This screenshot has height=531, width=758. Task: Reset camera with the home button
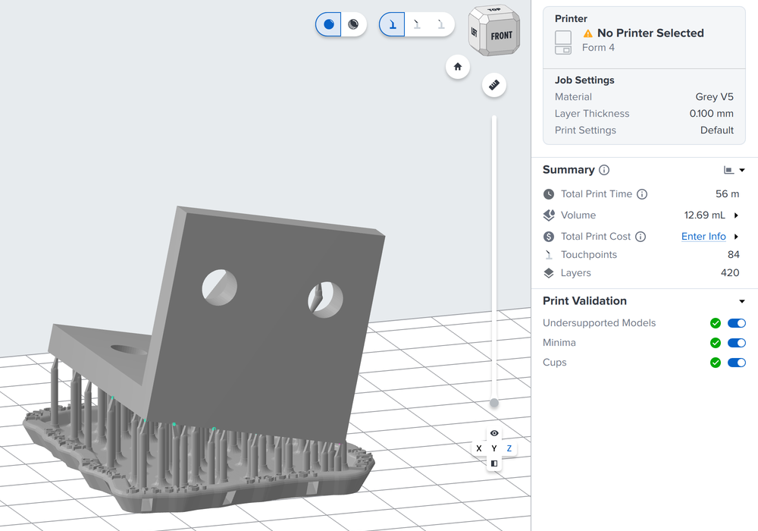click(x=457, y=67)
